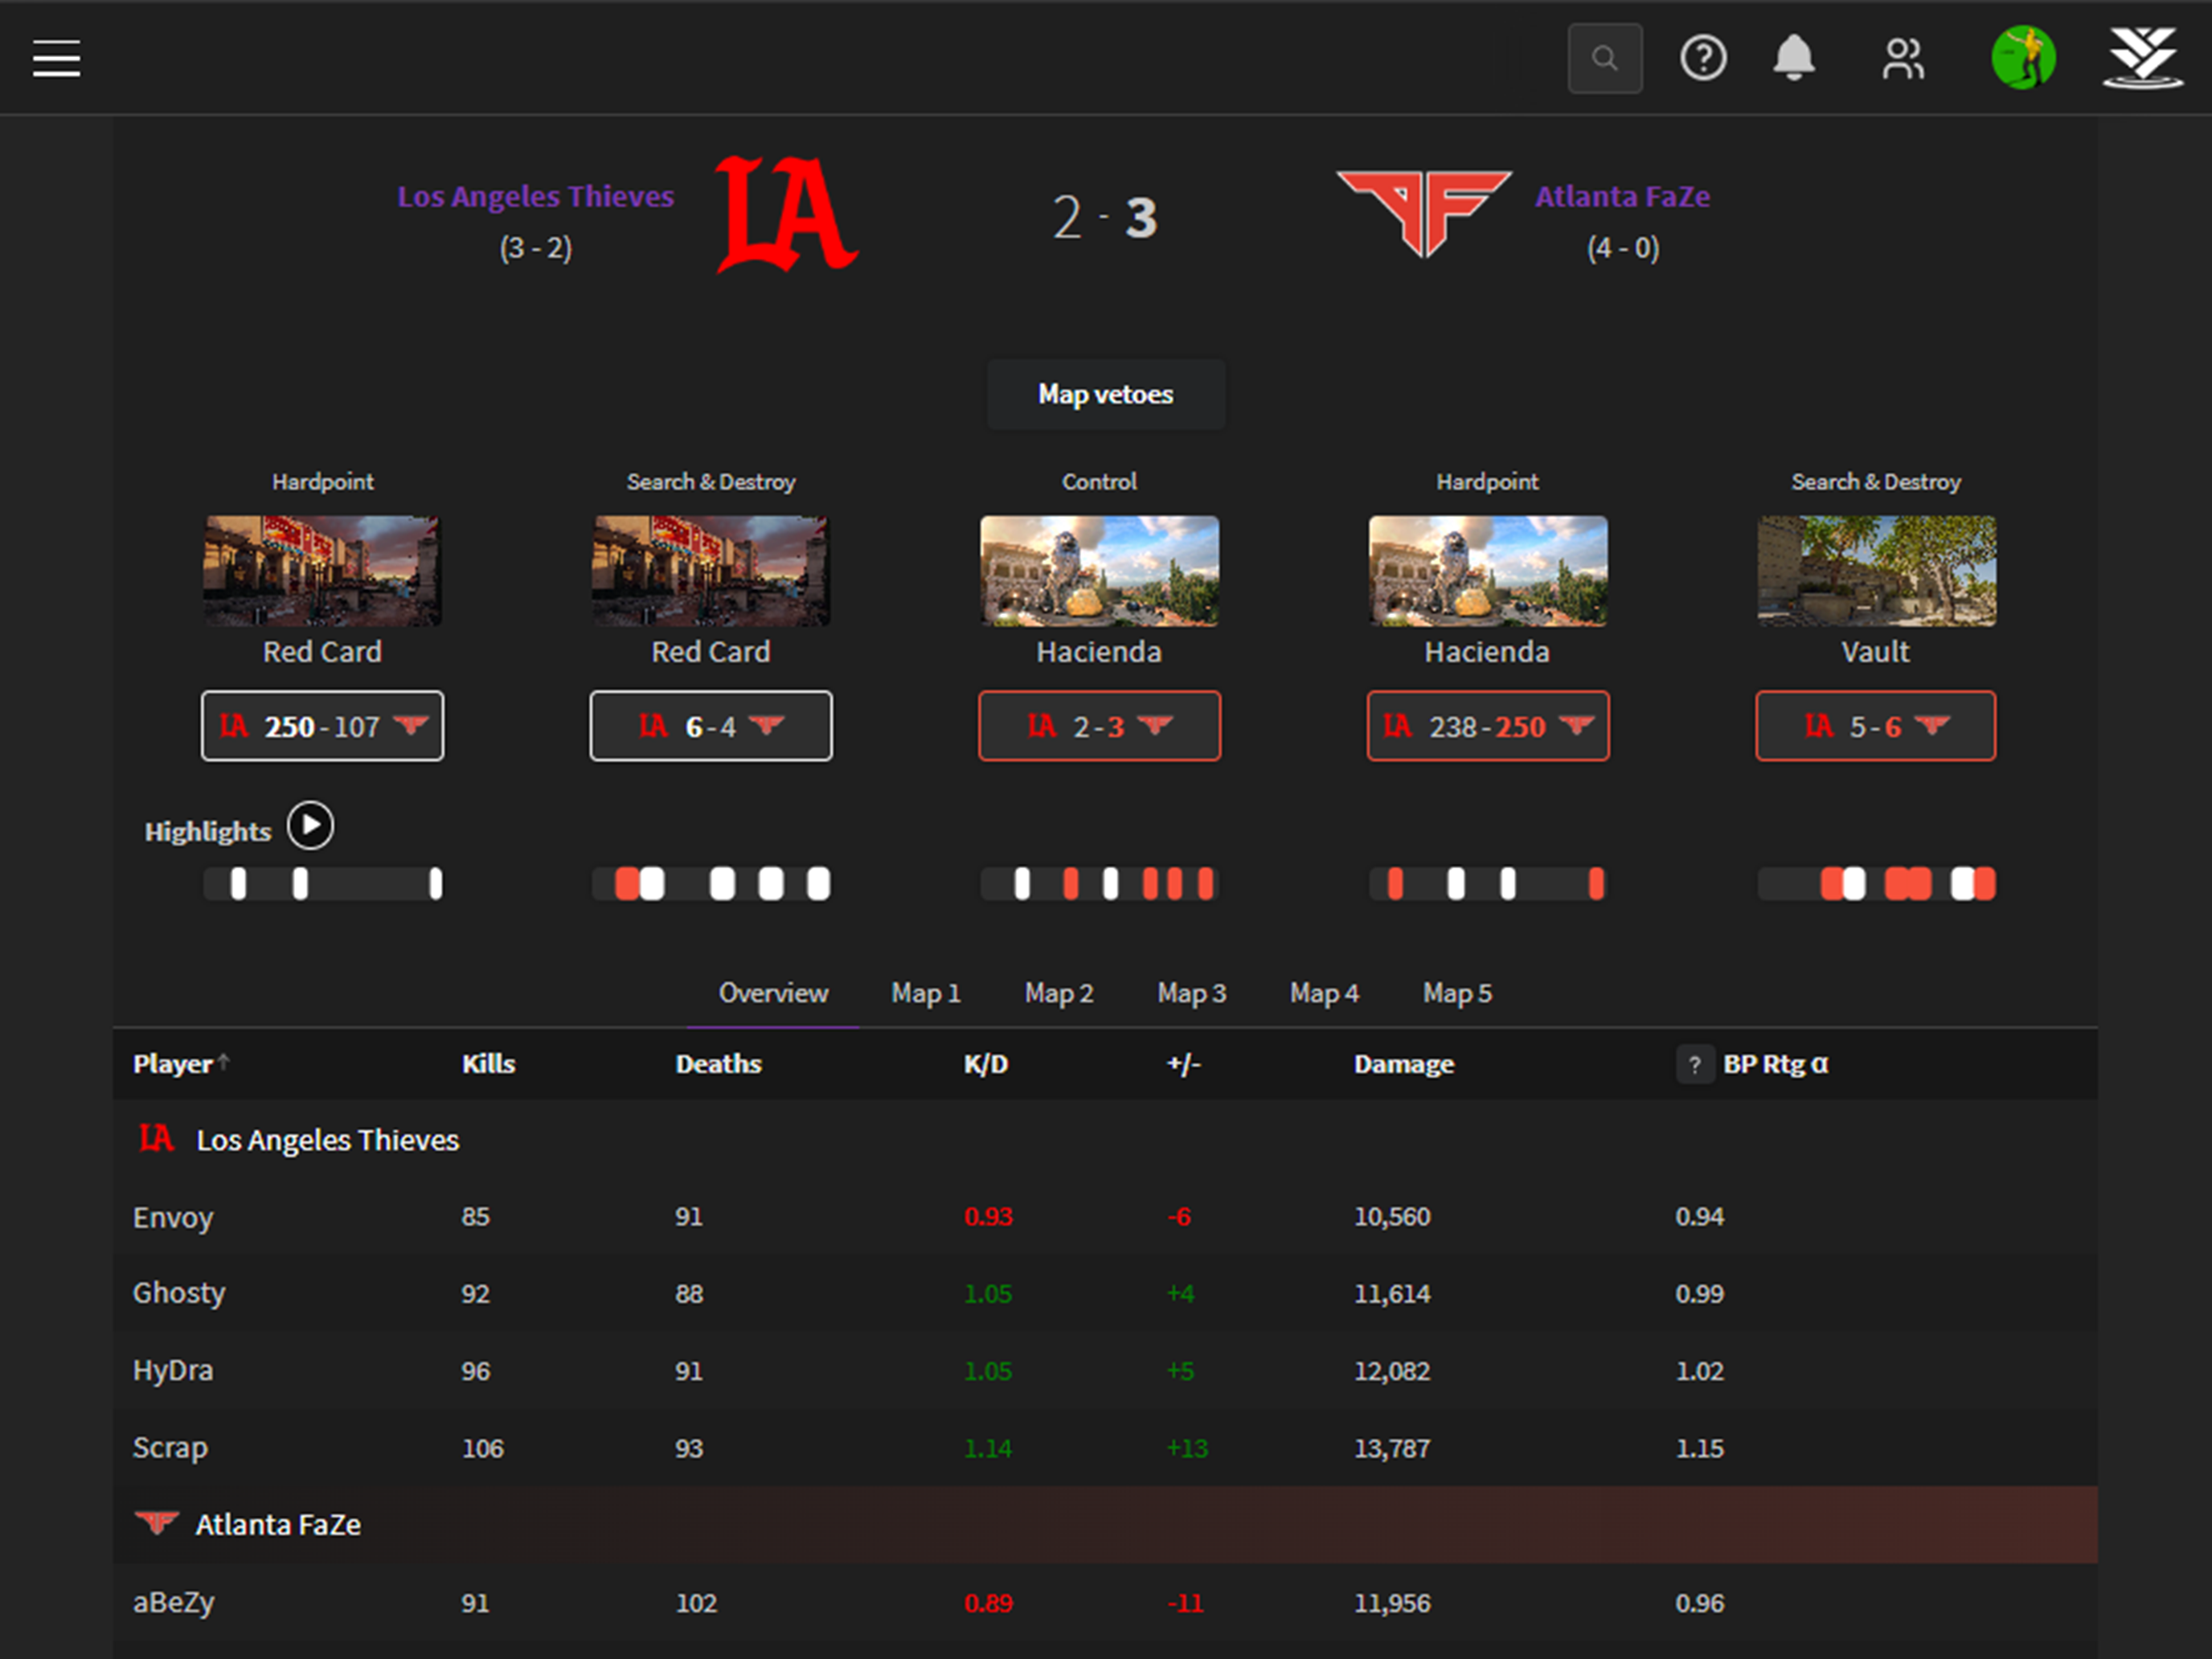This screenshot has height=1659, width=2212.
Task: Open the green profile avatar
Action: pos(2023,58)
